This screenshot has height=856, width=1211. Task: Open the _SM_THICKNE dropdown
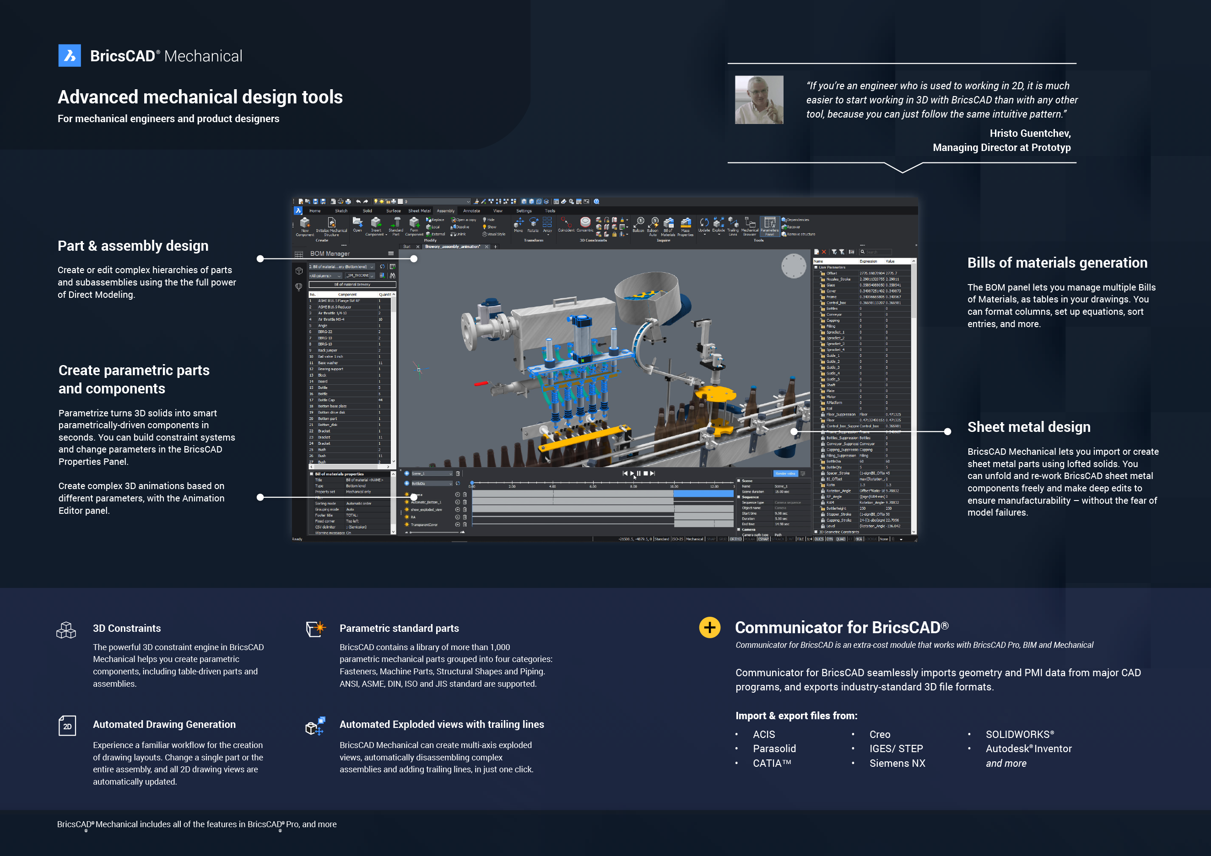360,276
